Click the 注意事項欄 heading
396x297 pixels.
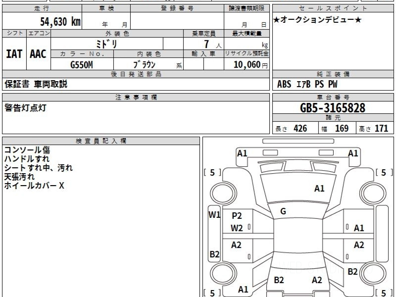(136, 97)
